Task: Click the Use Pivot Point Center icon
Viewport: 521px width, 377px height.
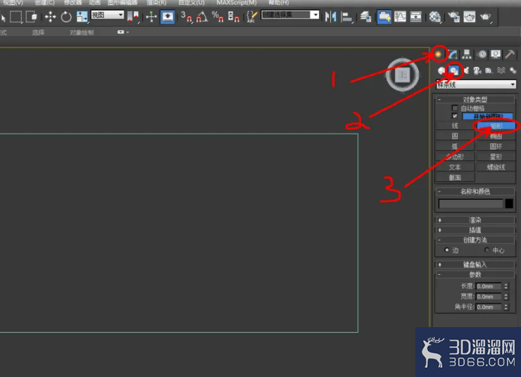Action: click(x=133, y=16)
